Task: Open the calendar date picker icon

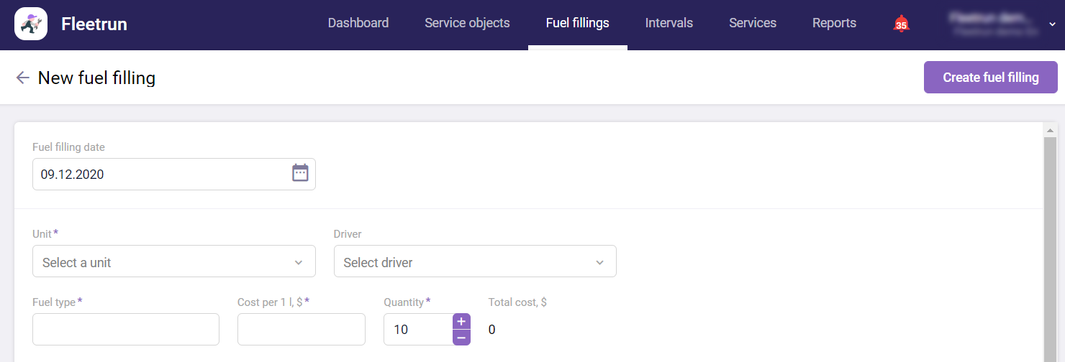Action: point(300,173)
